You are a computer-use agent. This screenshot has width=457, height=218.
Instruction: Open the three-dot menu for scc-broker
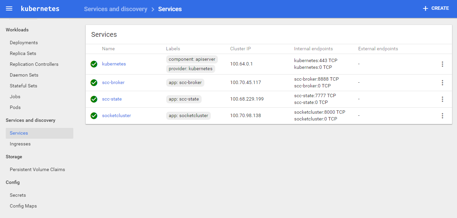click(x=442, y=83)
